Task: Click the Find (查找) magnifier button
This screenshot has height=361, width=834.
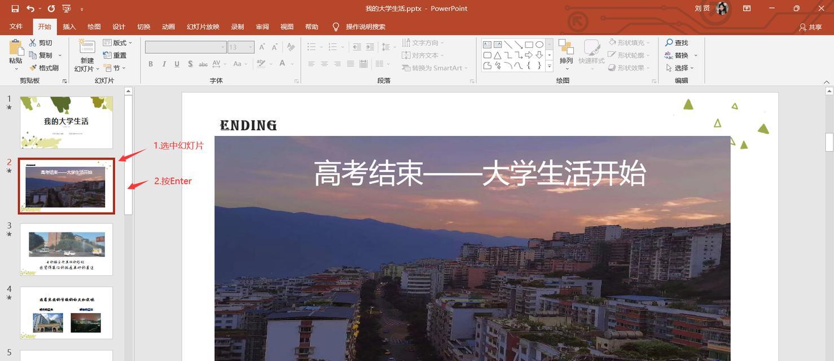Action: pyautogui.click(x=677, y=43)
